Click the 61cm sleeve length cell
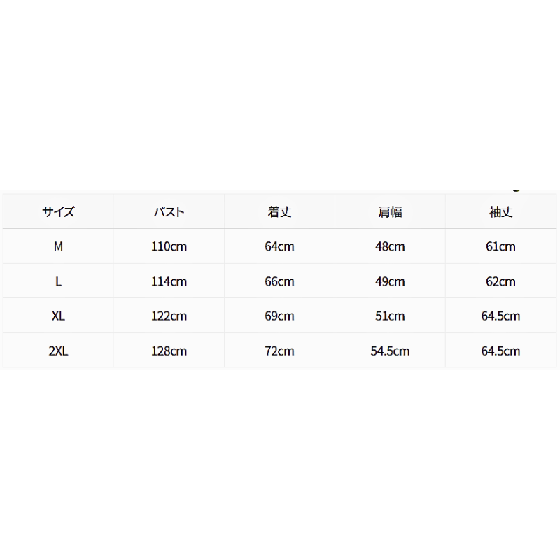The image size is (560, 560). pos(500,246)
